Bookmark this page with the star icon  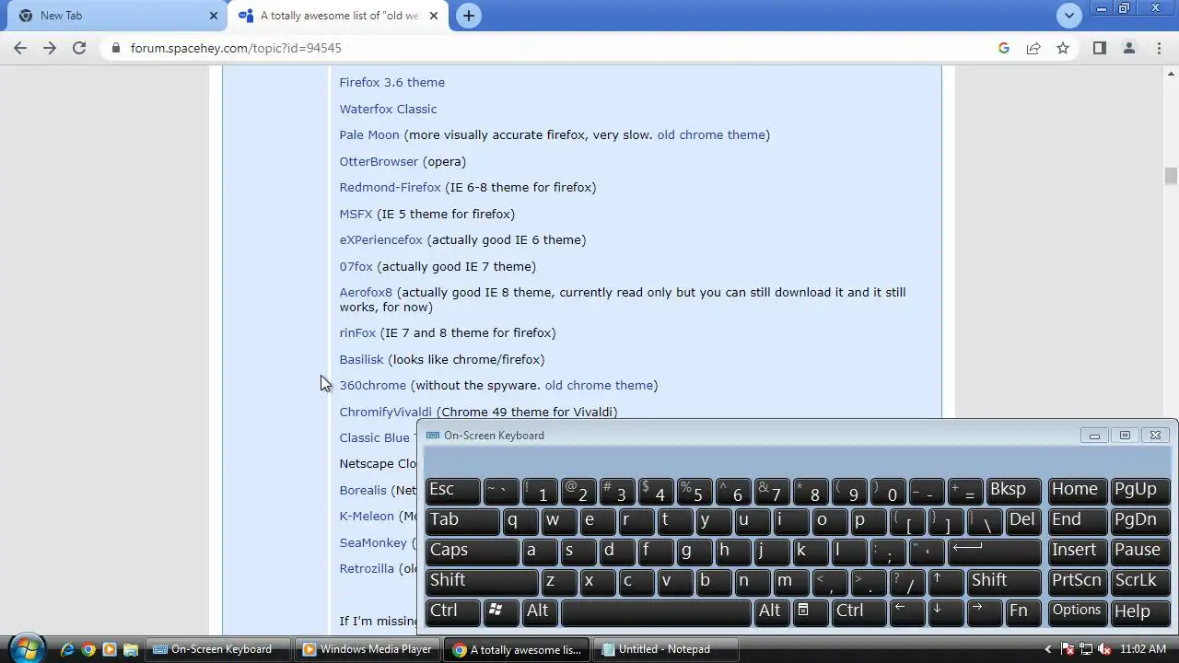(1063, 48)
